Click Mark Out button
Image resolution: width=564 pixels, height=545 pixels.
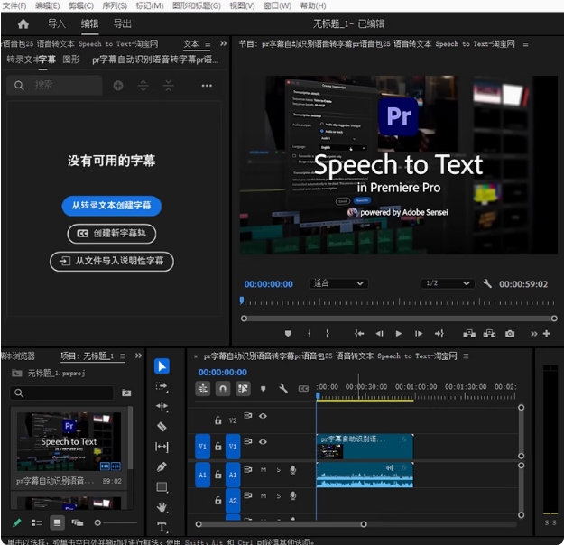click(328, 334)
